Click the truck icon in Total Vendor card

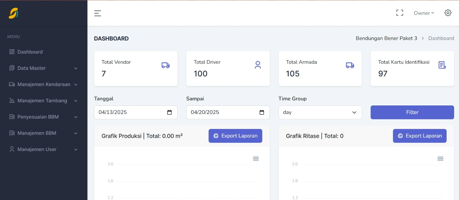point(166,65)
